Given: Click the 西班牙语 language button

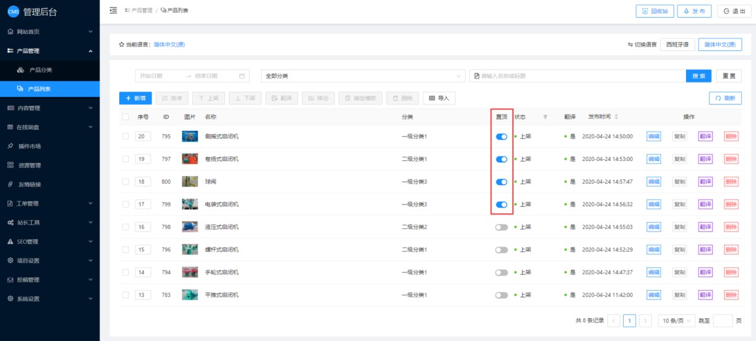Looking at the screenshot, I should point(678,45).
